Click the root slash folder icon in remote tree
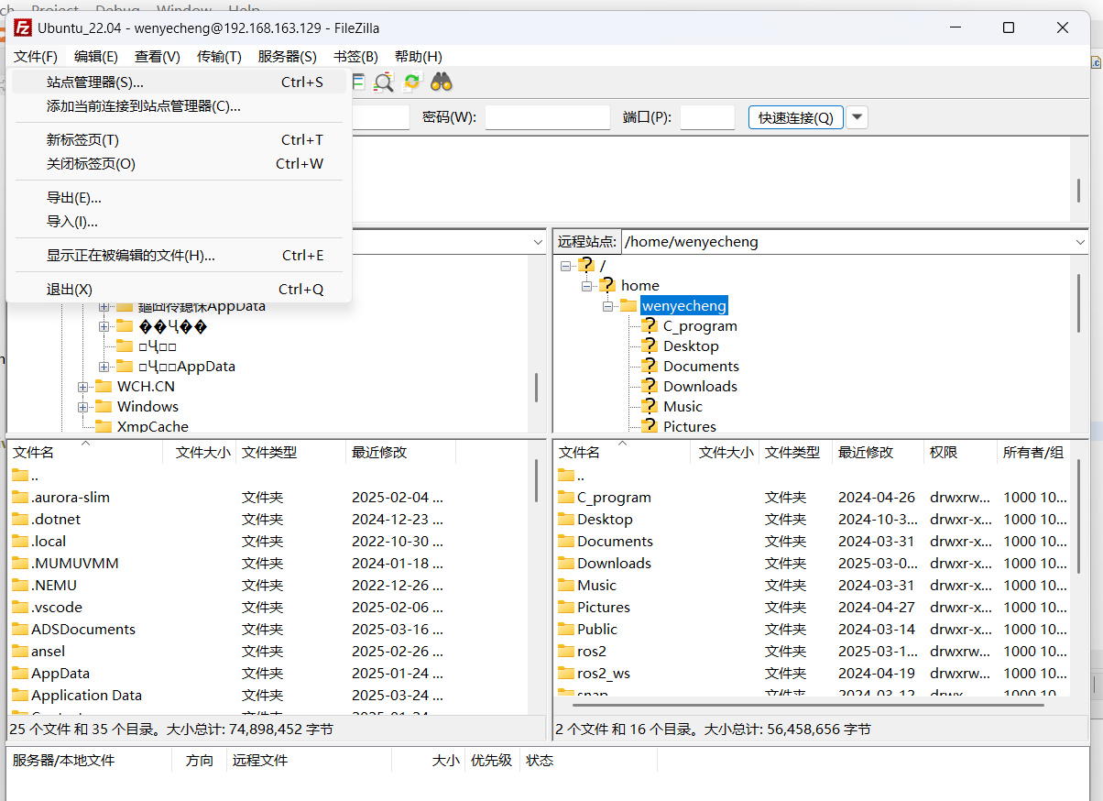 tap(586, 265)
